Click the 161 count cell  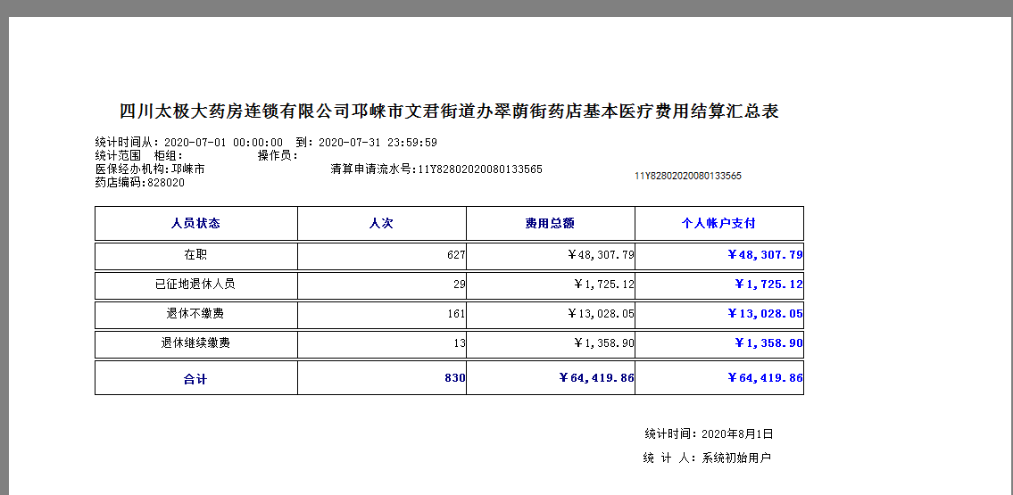click(382, 314)
